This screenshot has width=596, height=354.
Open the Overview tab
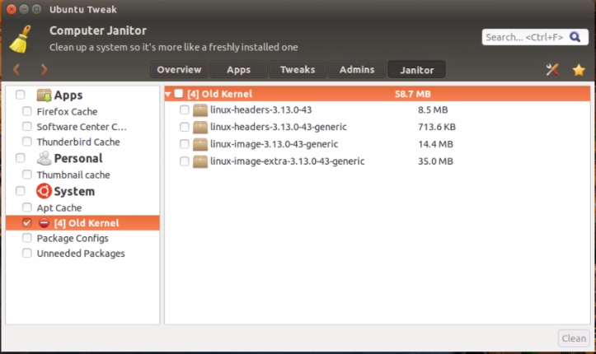179,70
